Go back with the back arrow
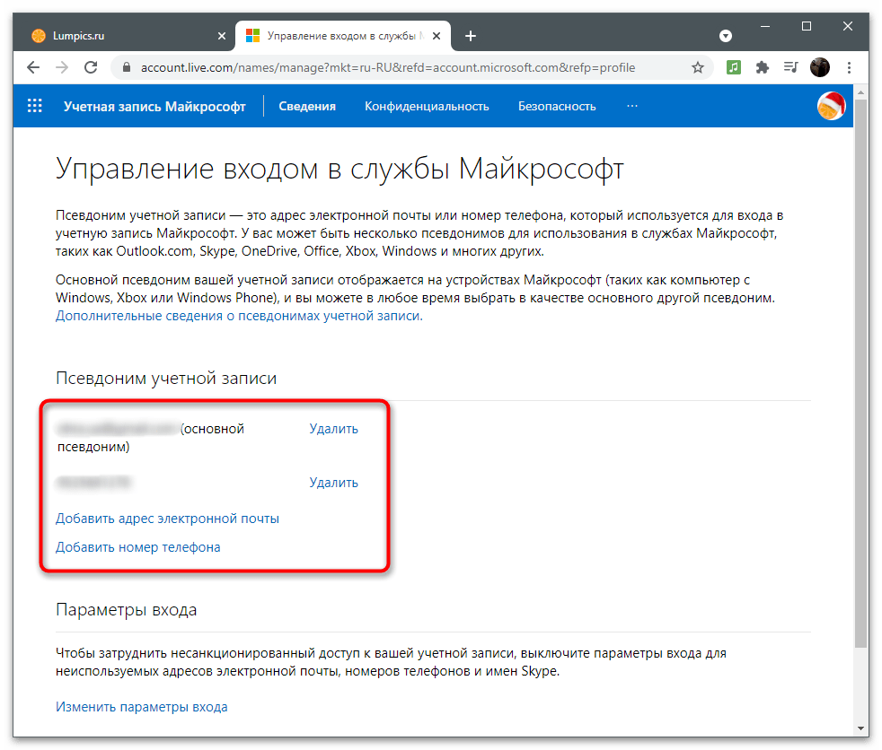882x750 pixels. 33,67
